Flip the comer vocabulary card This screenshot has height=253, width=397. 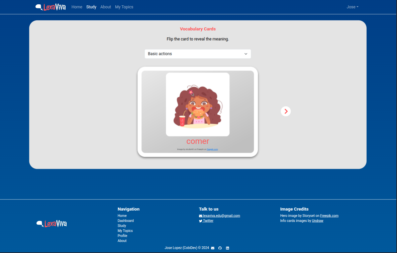tap(198, 142)
